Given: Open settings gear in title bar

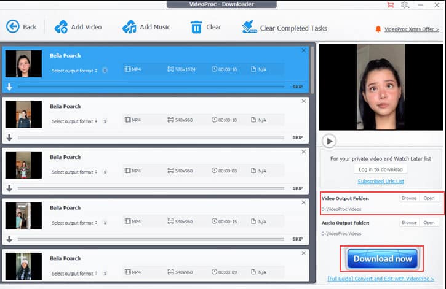Looking at the screenshot, I should (x=405, y=5).
